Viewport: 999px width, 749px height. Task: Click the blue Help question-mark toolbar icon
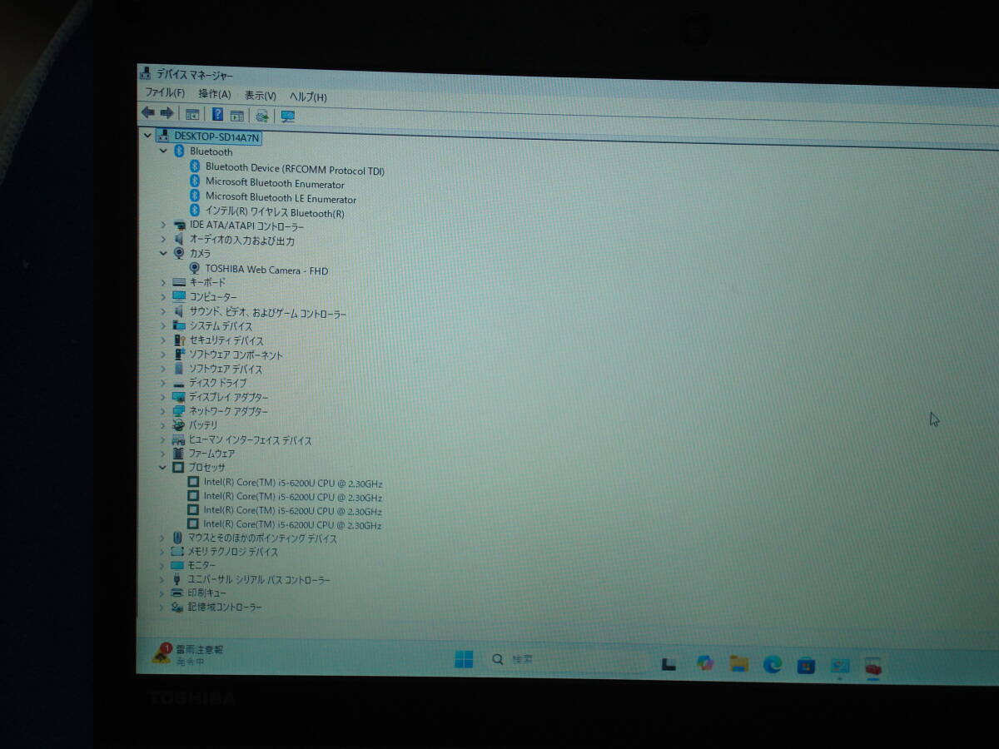coord(217,114)
